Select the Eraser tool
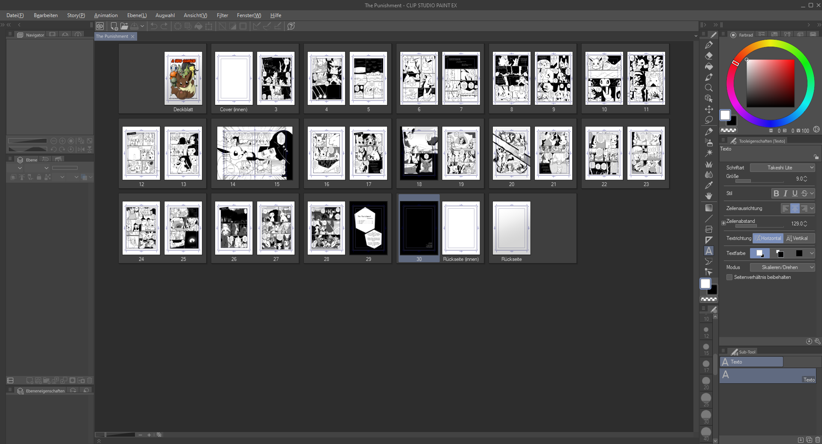This screenshot has width=822, height=444. pyautogui.click(x=709, y=56)
